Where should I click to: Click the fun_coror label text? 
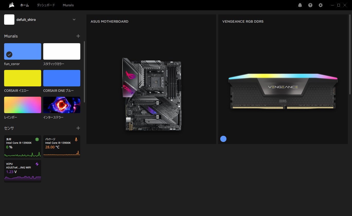pyautogui.click(x=12, y=64)
